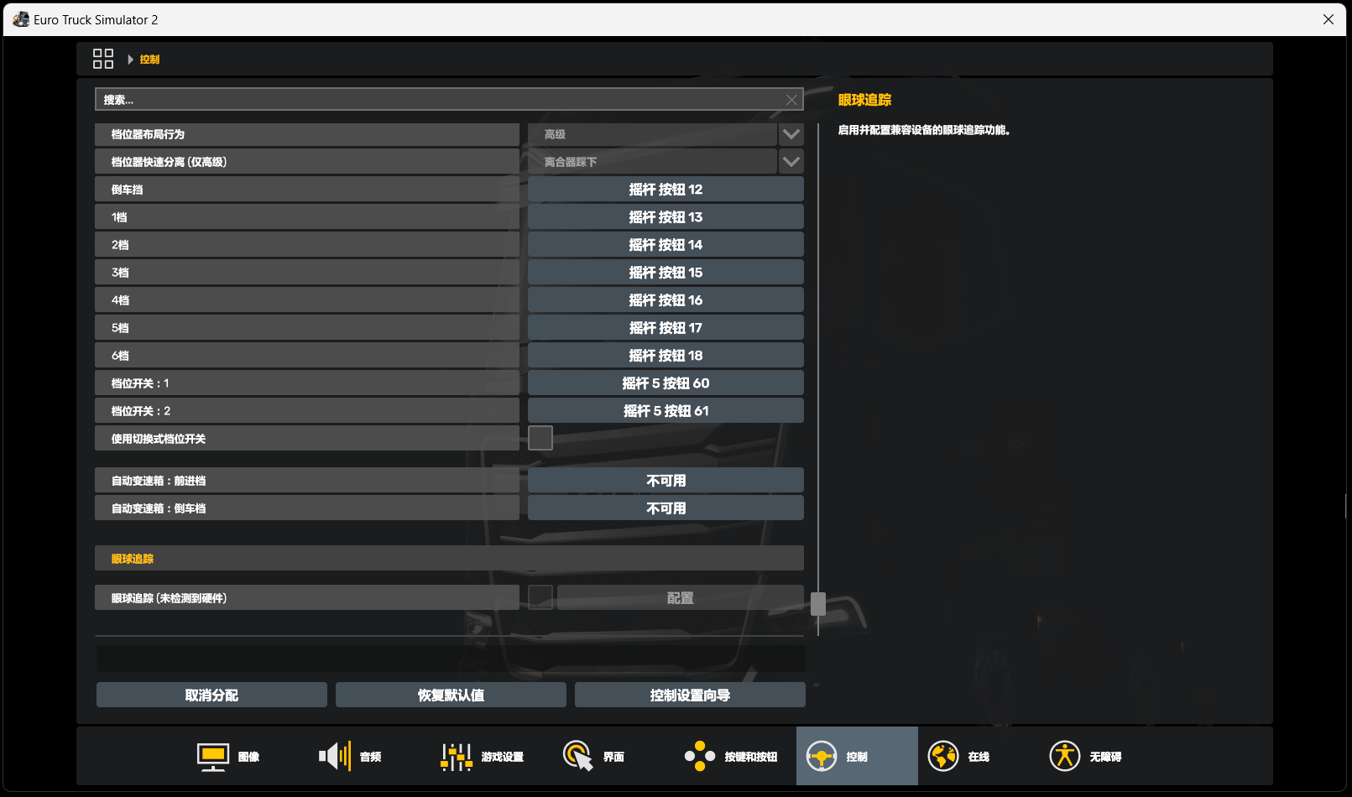Open the 在线 online globe icon
The width and height of the screenshot is (1352, 797).
coord(942,756)
